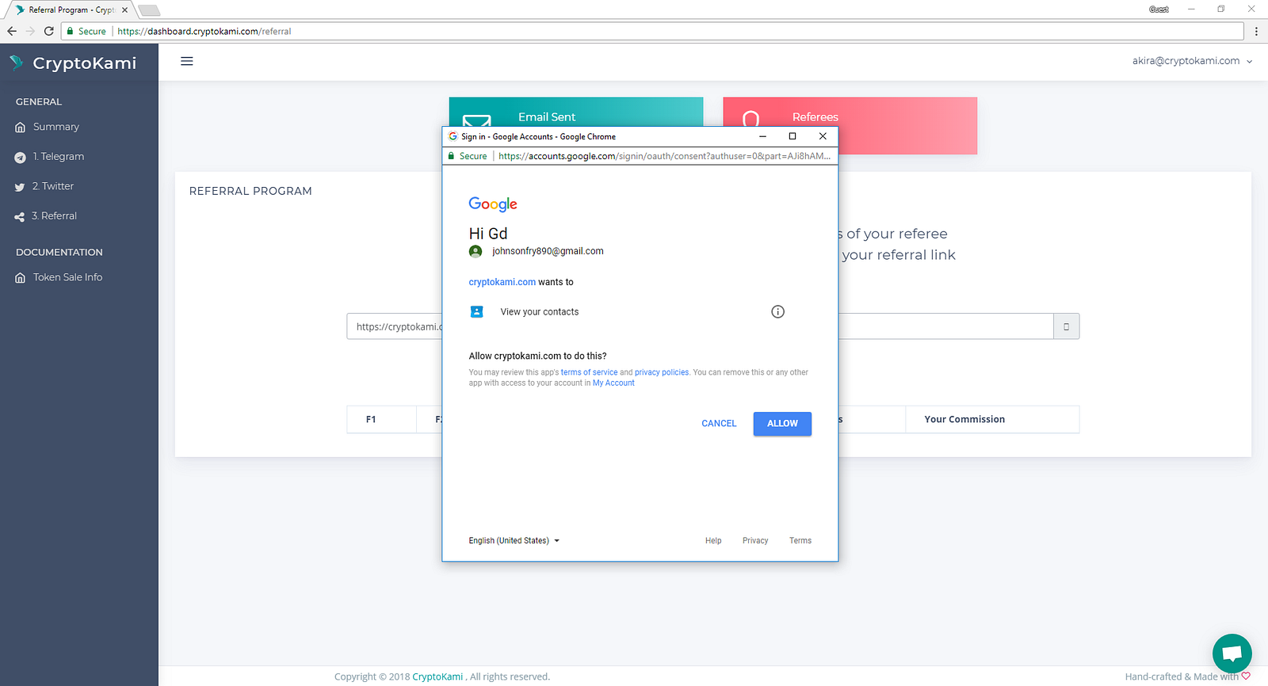Click the CryptoKami logo in sidebar
The width and height of the screenshot is (1268, 686).
[73, 63]
